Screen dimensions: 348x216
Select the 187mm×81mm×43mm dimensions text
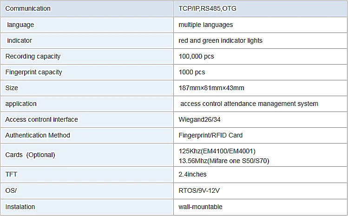point(211,88)
